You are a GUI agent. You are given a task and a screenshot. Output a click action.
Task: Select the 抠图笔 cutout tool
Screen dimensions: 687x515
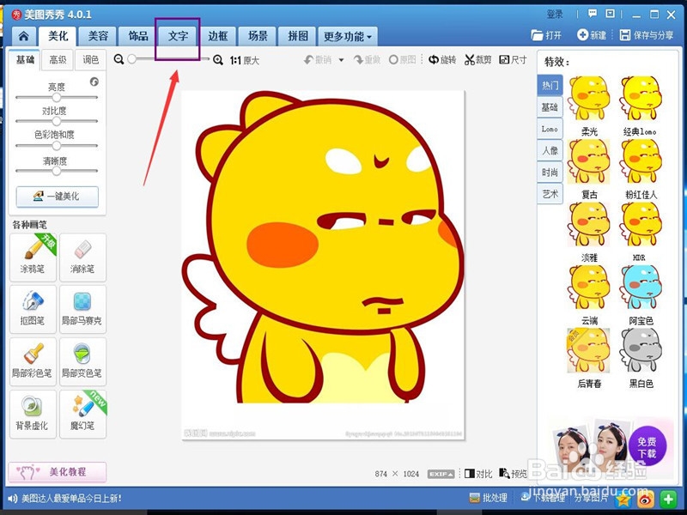(33, 309)
